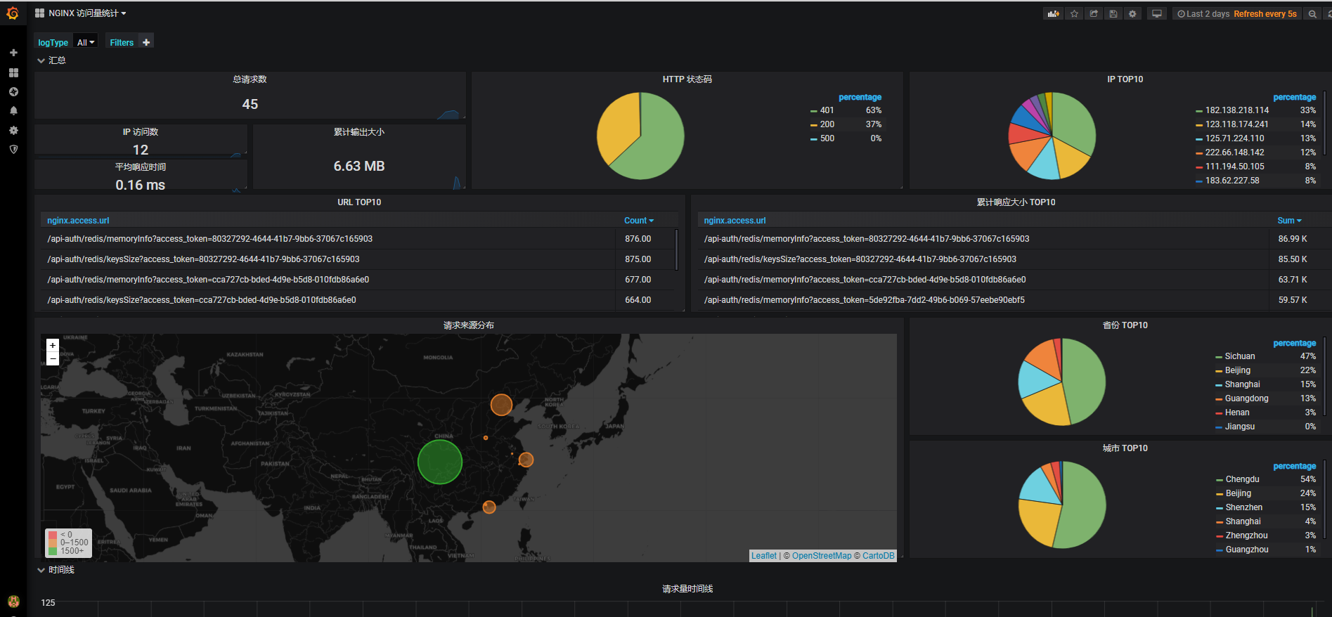
Task: Open Dashboard settings gear in top toolbar
Action: [1132, 13]
